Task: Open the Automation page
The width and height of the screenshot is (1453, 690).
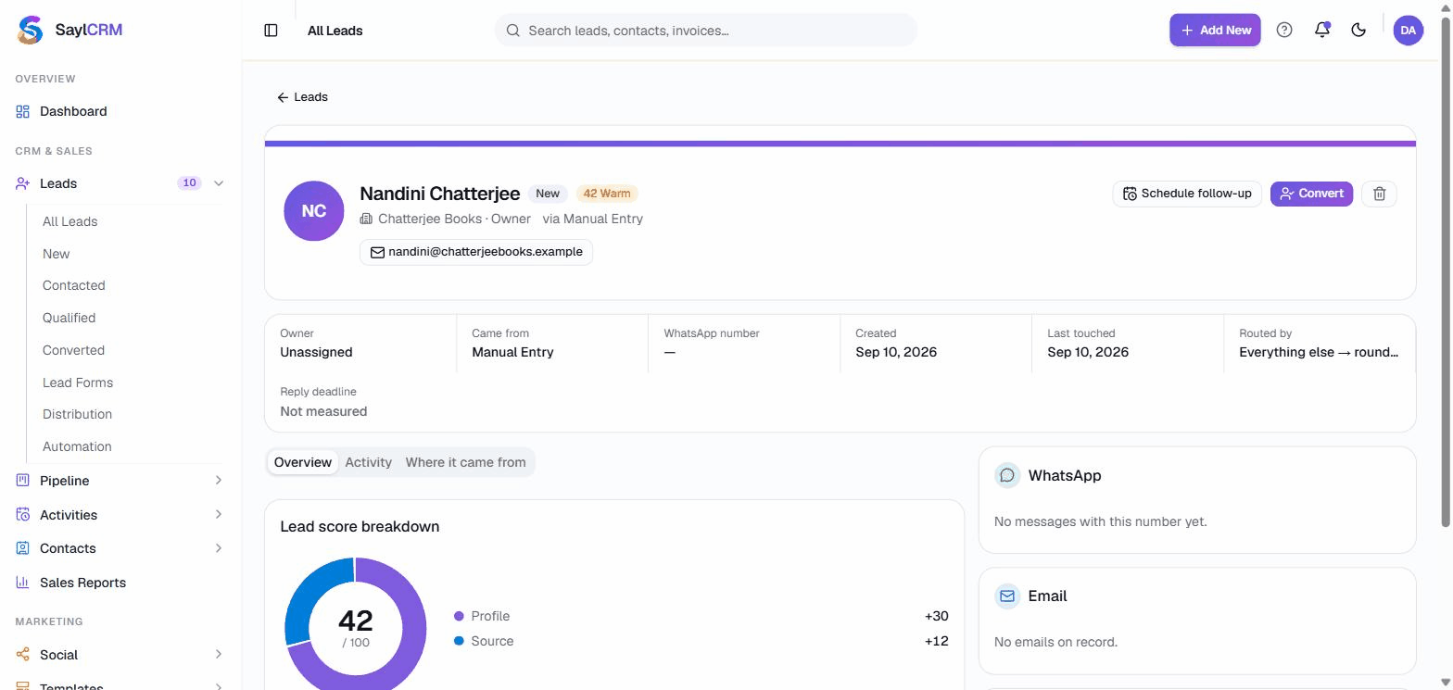Action: tap(77, 446)
